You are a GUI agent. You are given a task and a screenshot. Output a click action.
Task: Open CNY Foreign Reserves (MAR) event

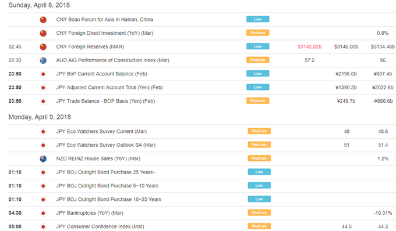click(90, 47)
